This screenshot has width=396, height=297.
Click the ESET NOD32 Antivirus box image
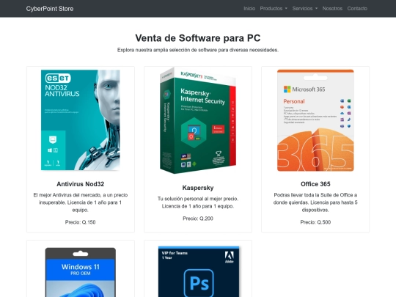(x=81, y=120)
